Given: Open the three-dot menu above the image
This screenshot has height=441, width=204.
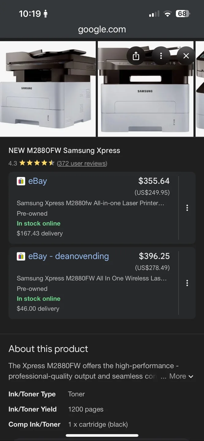Looking at the screenshot, I should tap(161, 56).
